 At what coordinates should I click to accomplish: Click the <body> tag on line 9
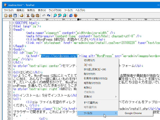click(18, 49)
